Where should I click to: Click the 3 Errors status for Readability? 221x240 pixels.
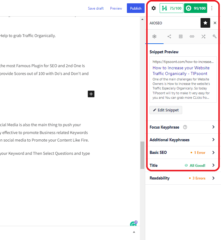(x=197, y=178)
